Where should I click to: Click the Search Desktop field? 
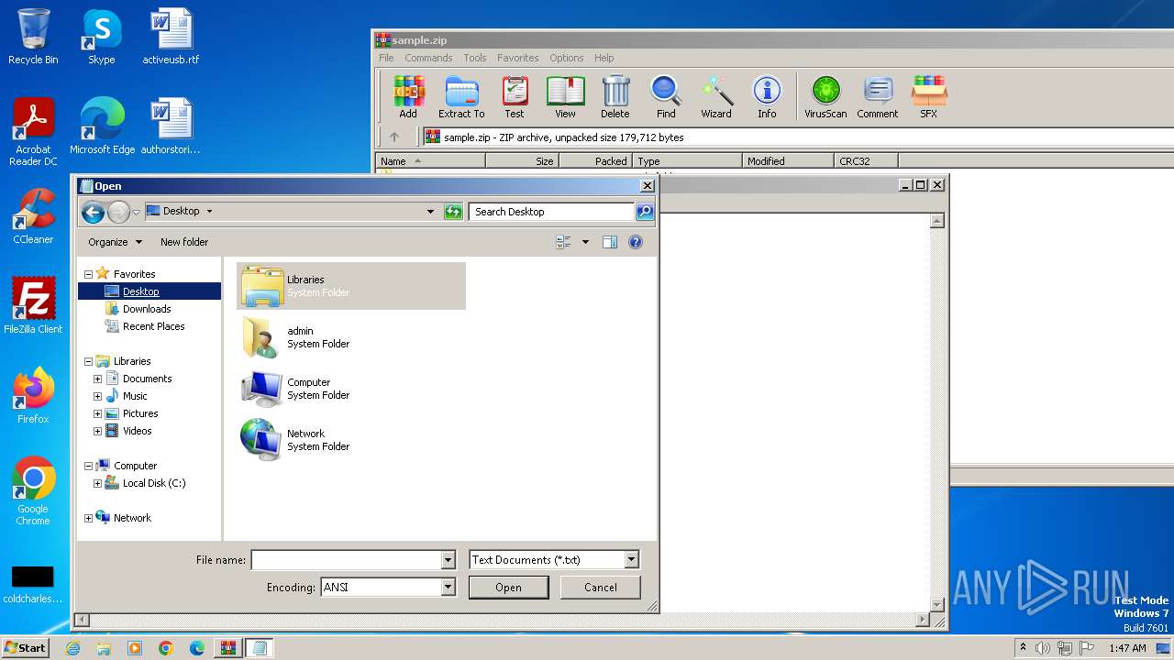pyautogui.click(x=552, y=212)
